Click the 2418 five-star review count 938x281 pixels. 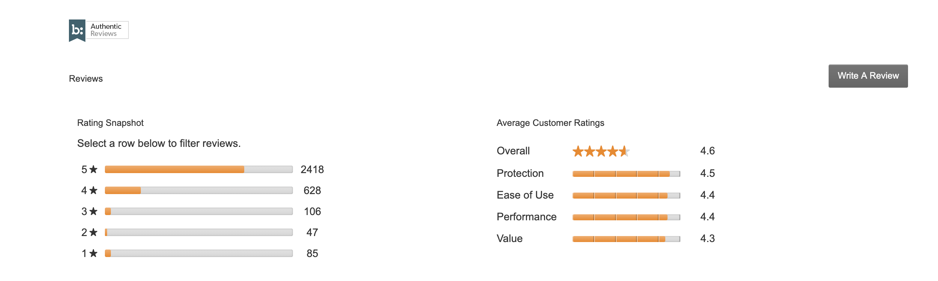312,169
